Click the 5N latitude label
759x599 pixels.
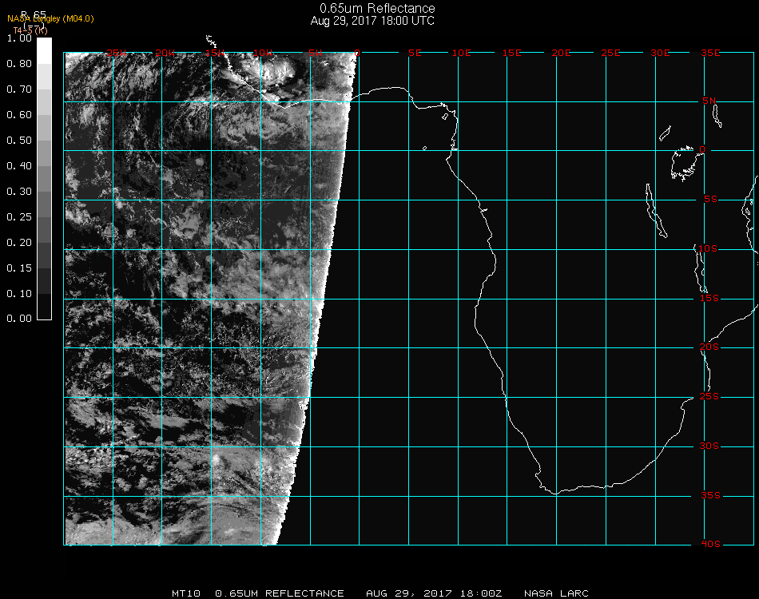tap(709, 101)
